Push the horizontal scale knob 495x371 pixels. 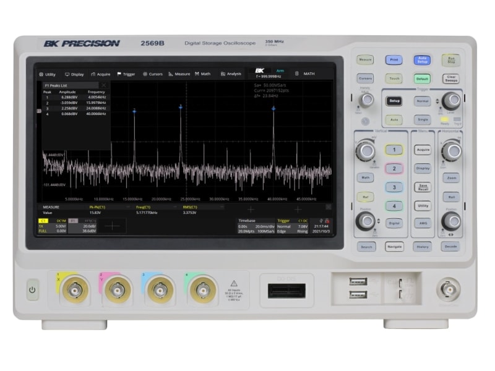[x=452, y=151]
